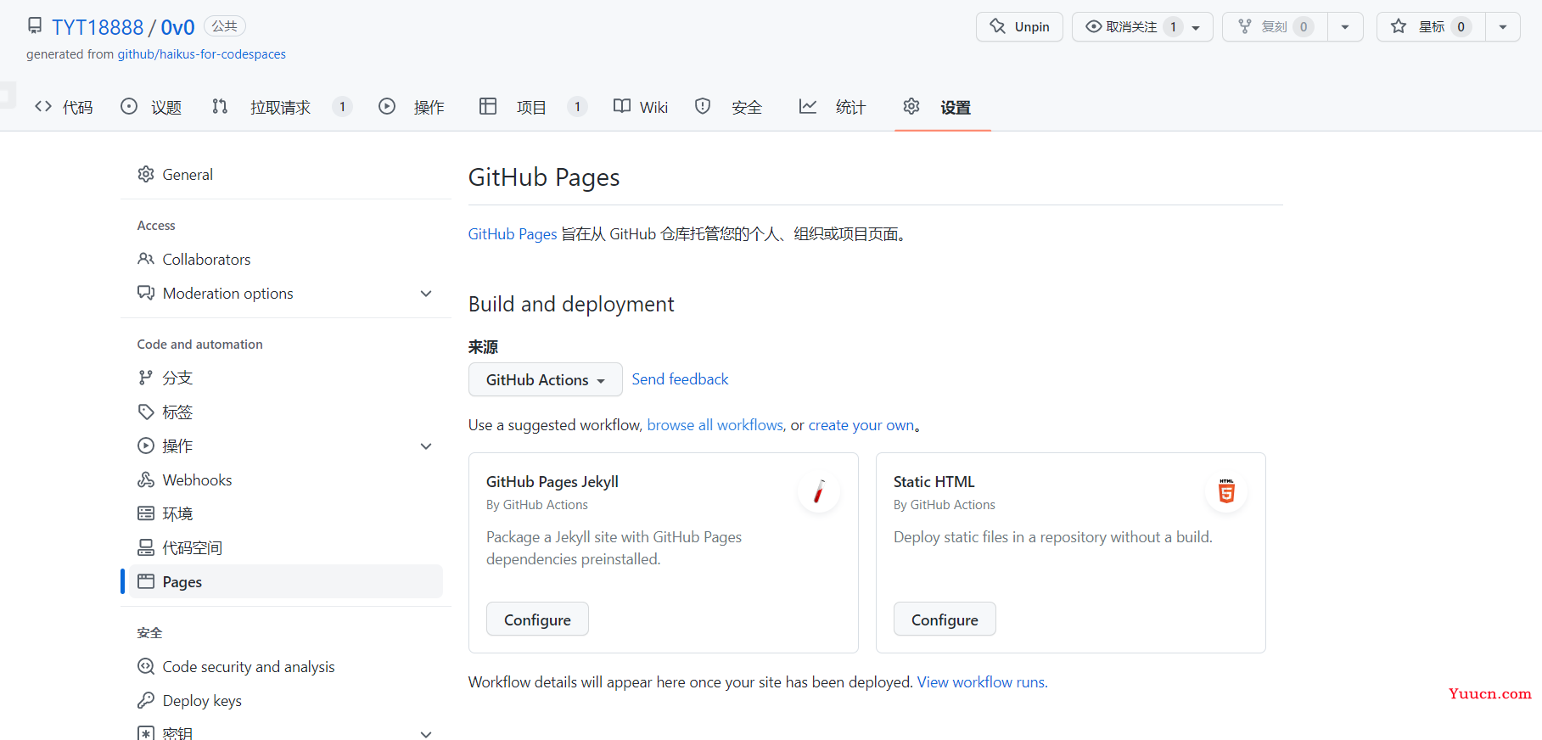Click the pin icon in Unpin button

coord(998,26)
